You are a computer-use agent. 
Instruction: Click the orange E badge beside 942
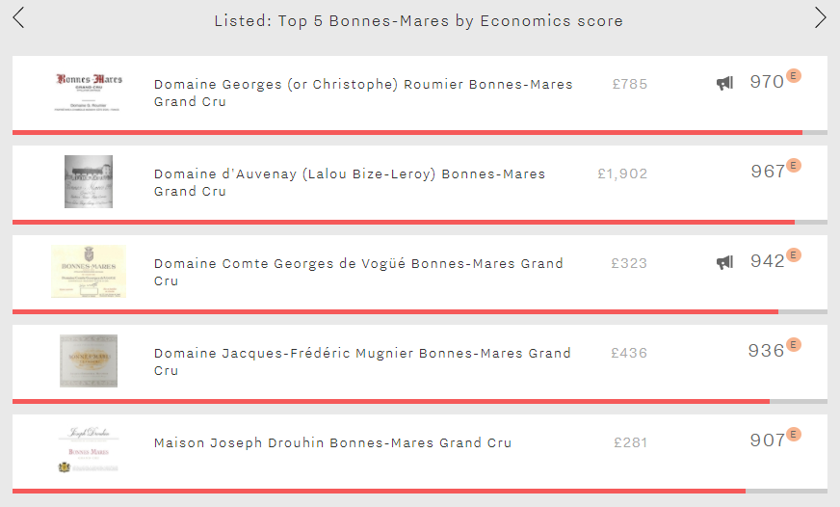(794, 254)
